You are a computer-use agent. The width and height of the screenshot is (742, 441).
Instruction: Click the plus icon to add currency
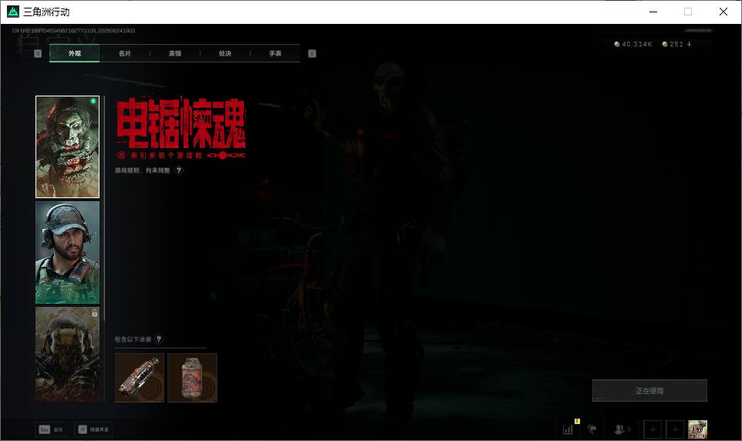689,44
